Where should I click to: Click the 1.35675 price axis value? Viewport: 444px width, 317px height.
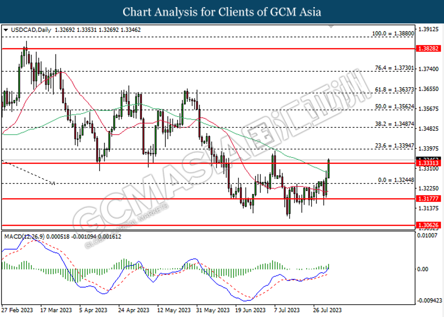428,109
